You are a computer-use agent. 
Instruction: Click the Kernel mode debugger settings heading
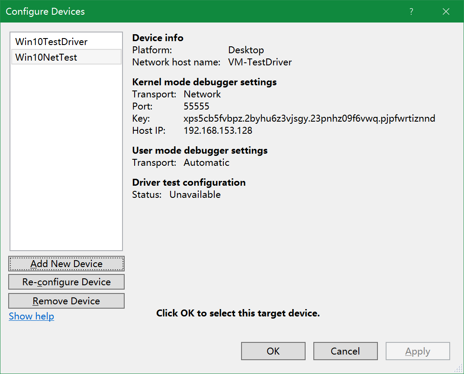[x=204, y=82]
